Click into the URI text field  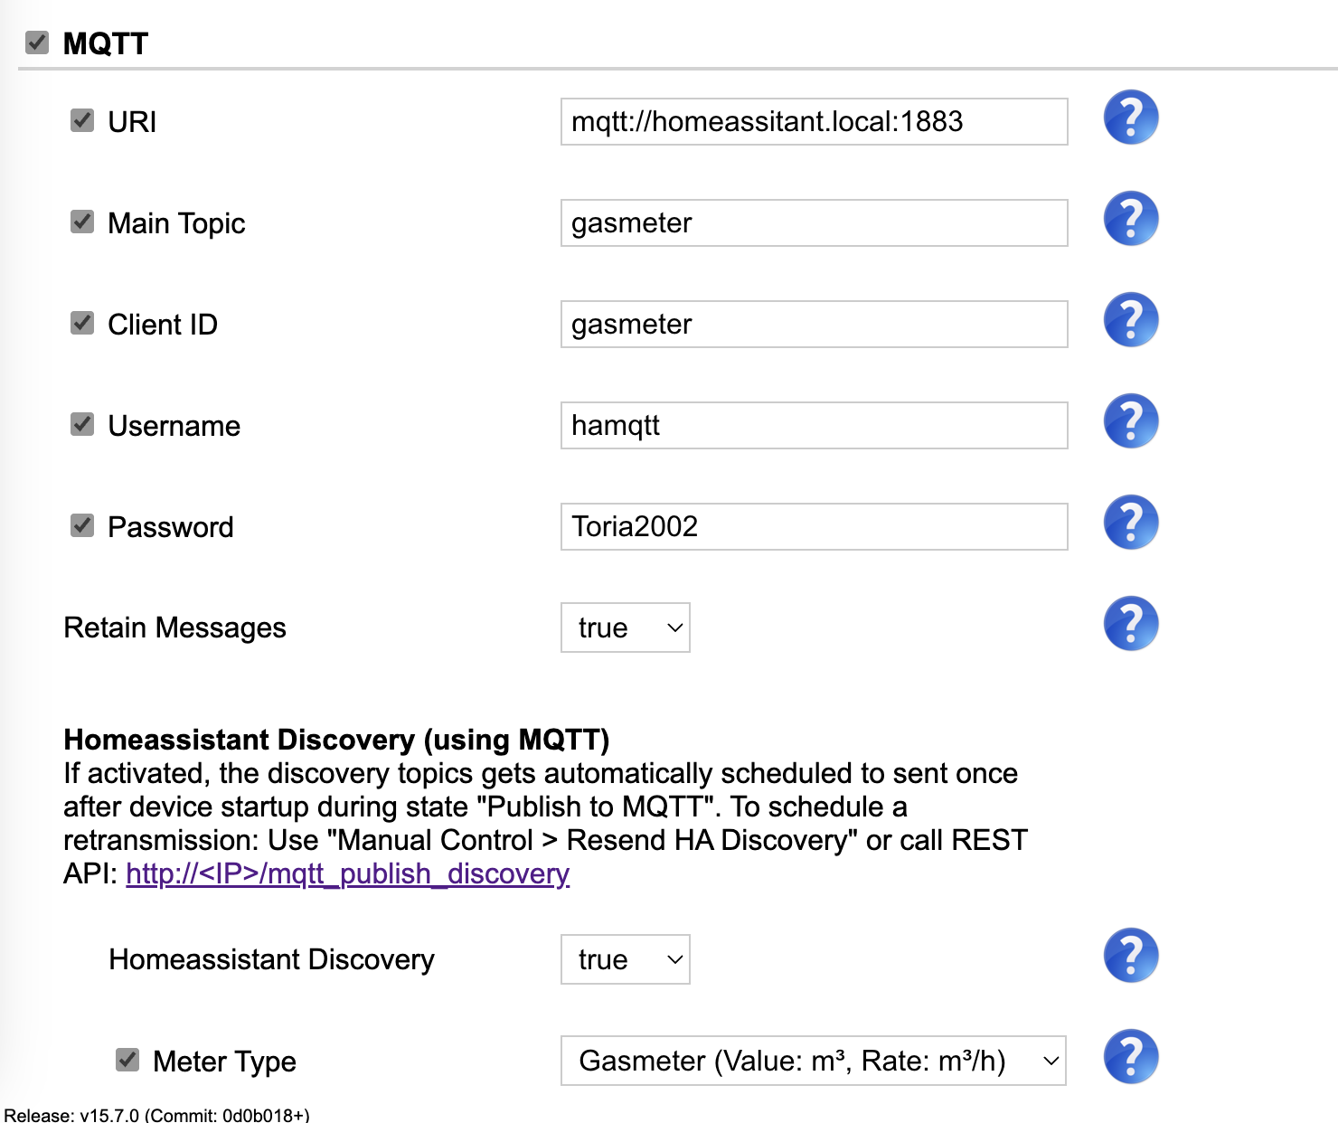[x=814, y=121]
